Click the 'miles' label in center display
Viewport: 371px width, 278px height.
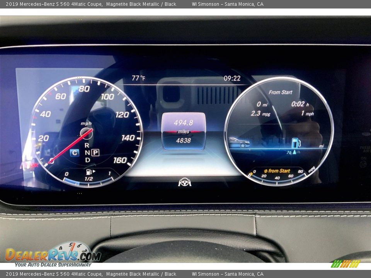click(x=183, y=132)
